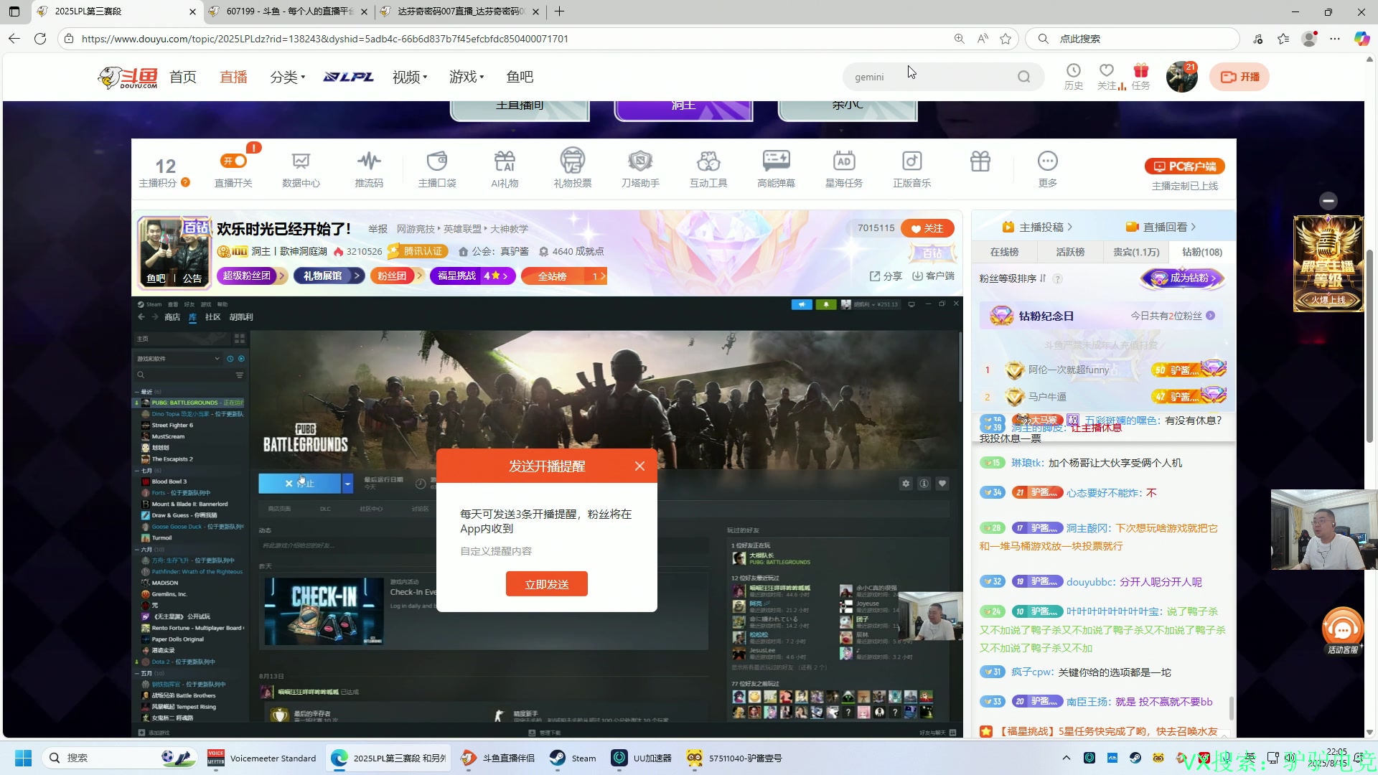Click the streamer avatar thumbnail

point(174,253)
